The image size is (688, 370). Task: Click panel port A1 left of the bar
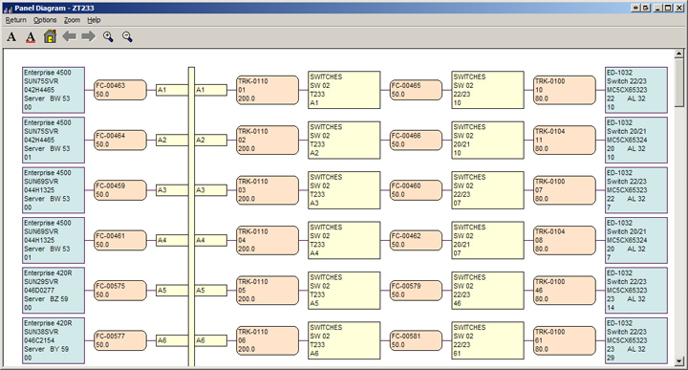tap(172, 90)
